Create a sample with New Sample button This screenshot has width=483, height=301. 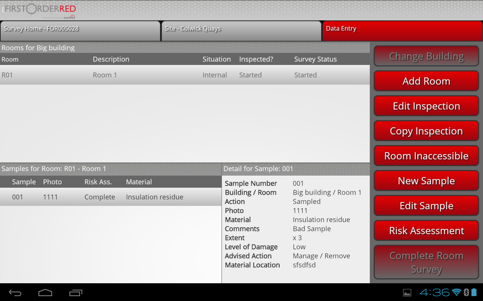pyautogui.click(x=426, y=181)
